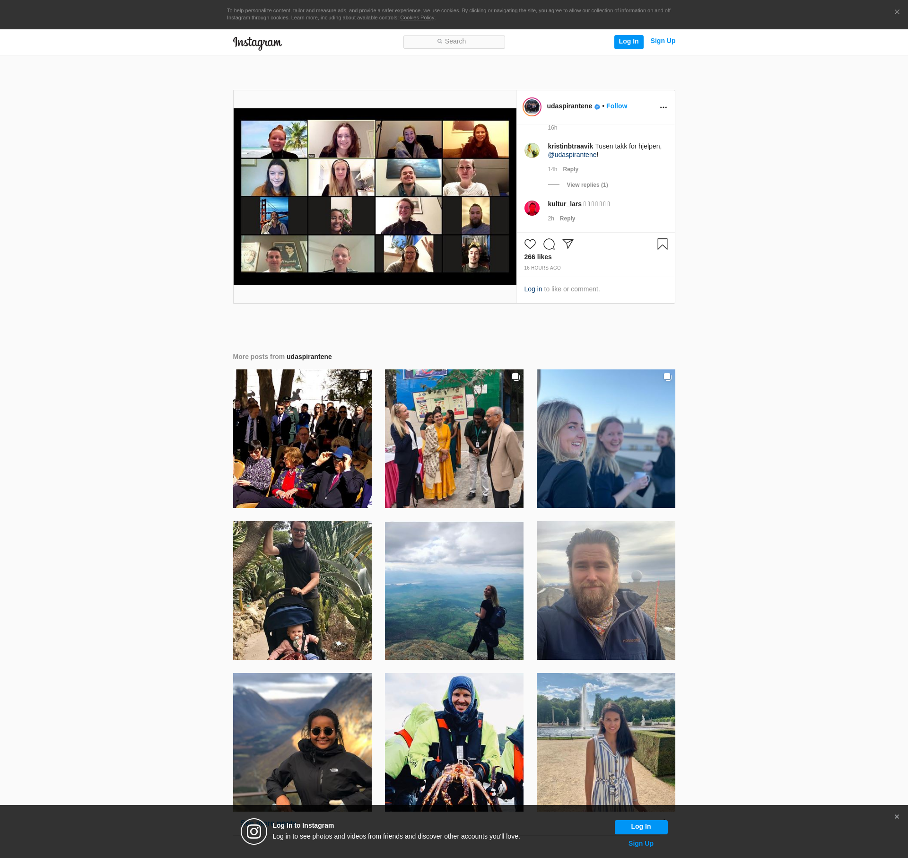The height and width of the screenshot is (858, 908).
Task: Reply to kultur_lars comment
Action: (567, 219)
